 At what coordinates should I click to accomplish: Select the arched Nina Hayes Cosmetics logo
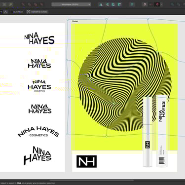pos(38,132)
